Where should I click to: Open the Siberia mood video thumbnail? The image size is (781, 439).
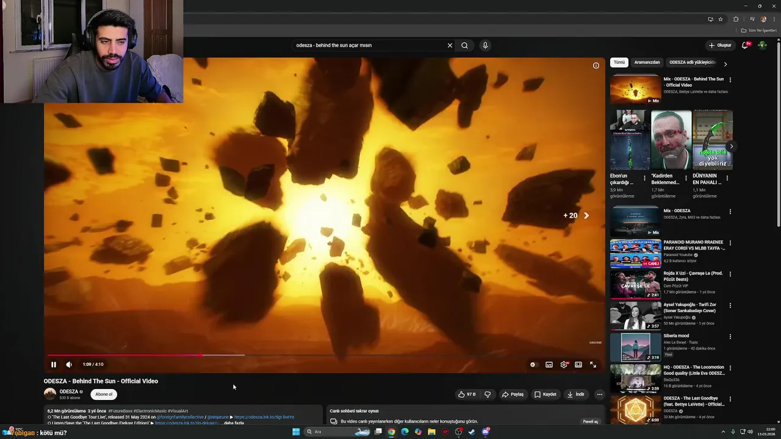635,347
